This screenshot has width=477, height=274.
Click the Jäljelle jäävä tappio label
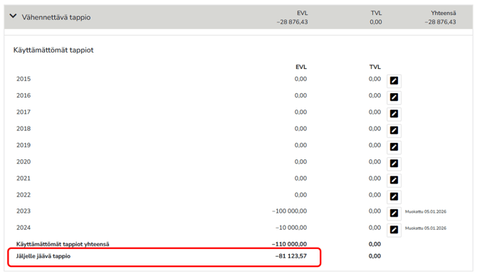pyautogui.click(x=43, y=256)
